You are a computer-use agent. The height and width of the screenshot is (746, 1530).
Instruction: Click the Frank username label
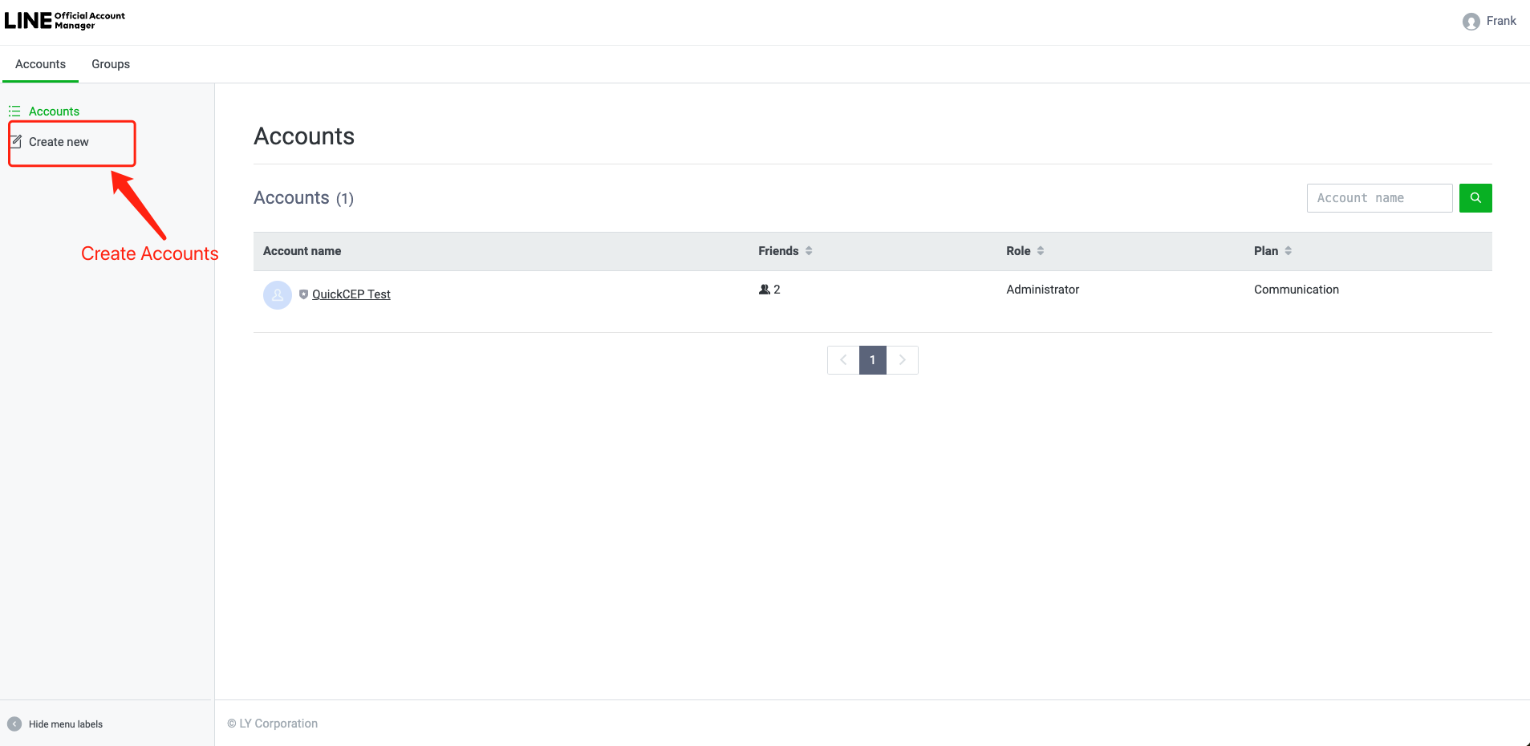(1501, 21)
